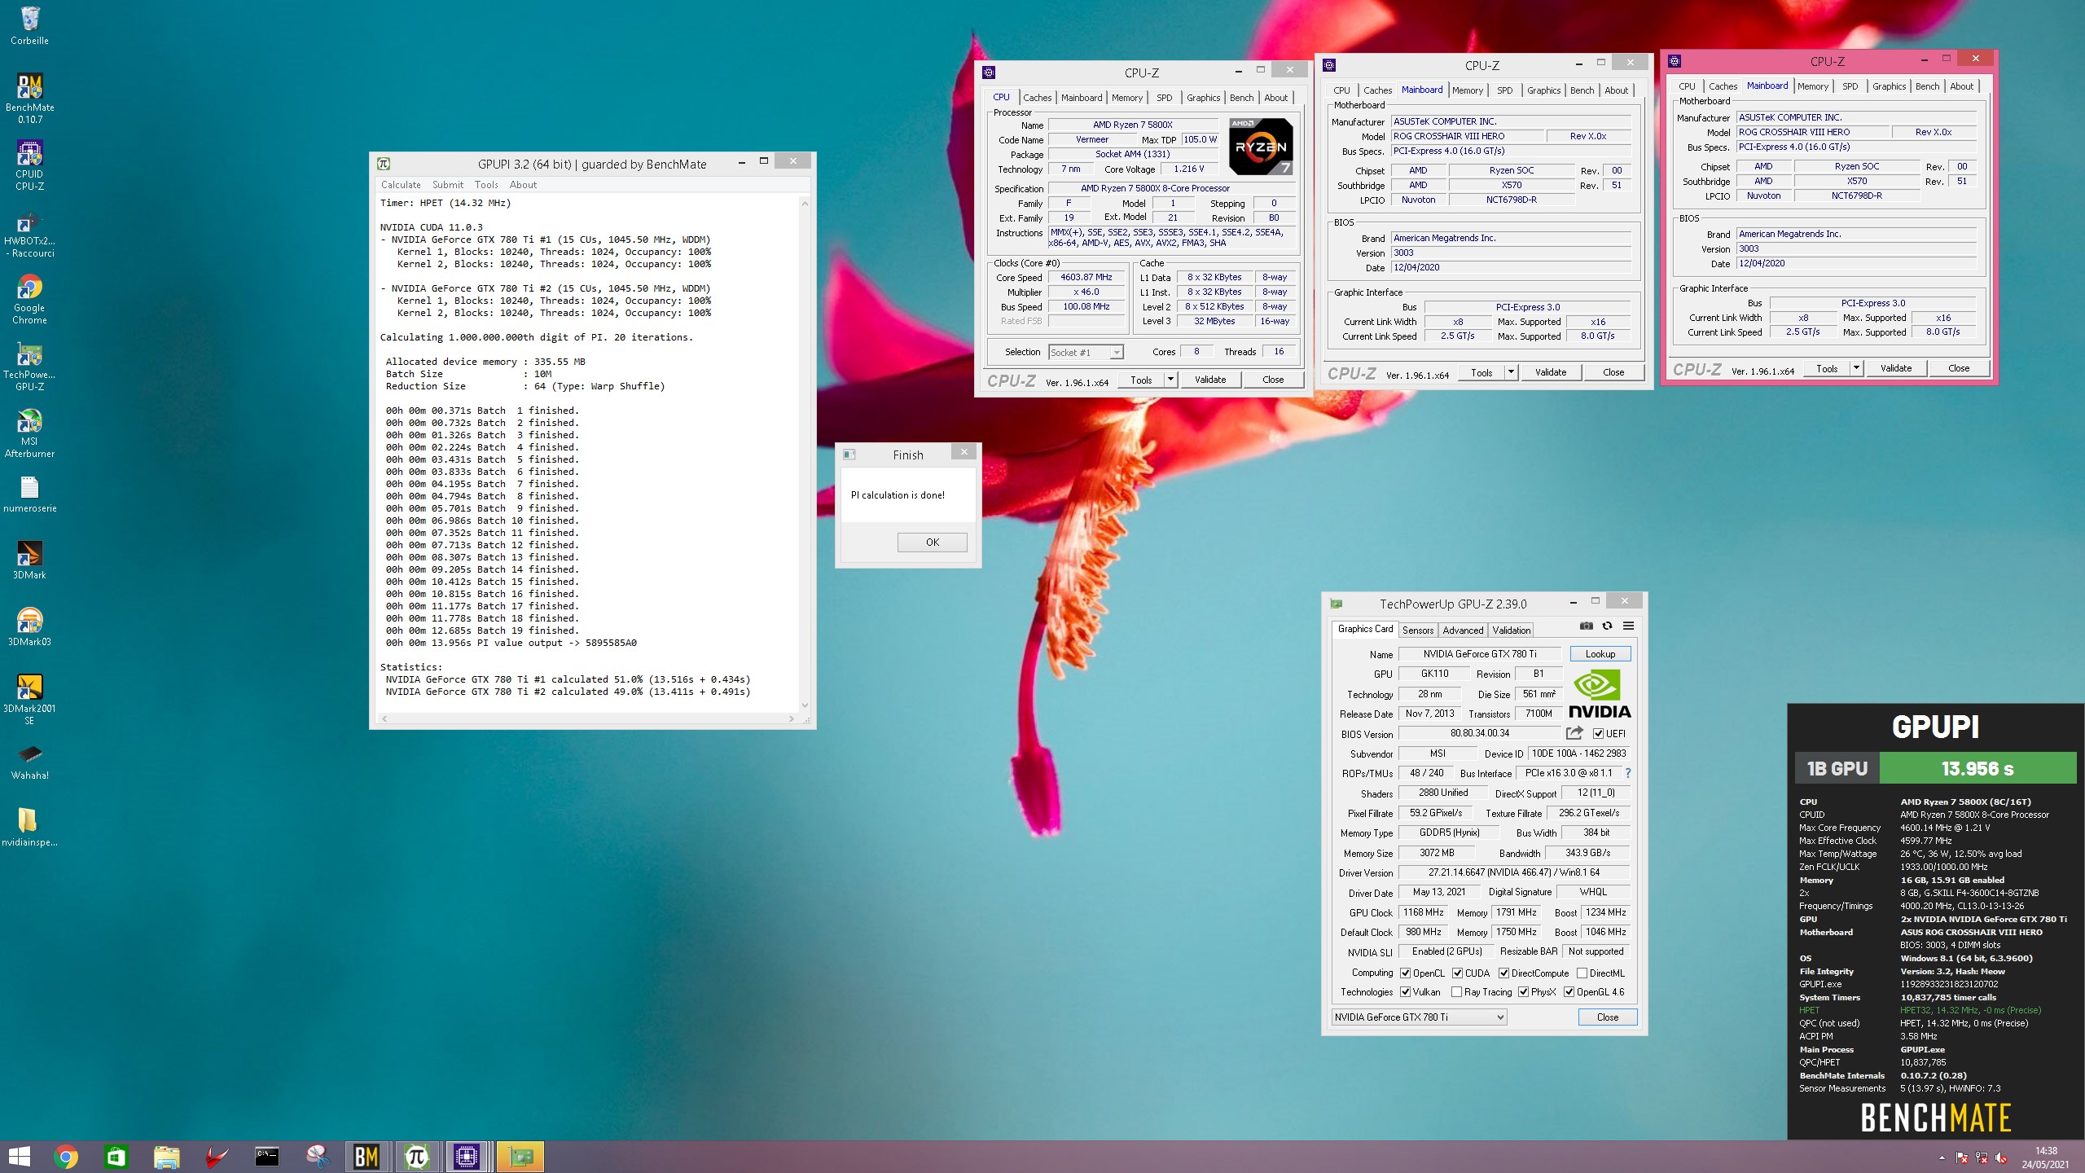The width and height of the screenshot is (2085, 1173).
Task: Click the Windows Start button
Action: click(19, 1157)
